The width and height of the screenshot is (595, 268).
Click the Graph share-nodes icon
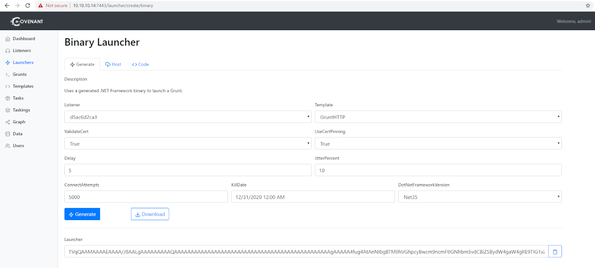tap(8, 122)
